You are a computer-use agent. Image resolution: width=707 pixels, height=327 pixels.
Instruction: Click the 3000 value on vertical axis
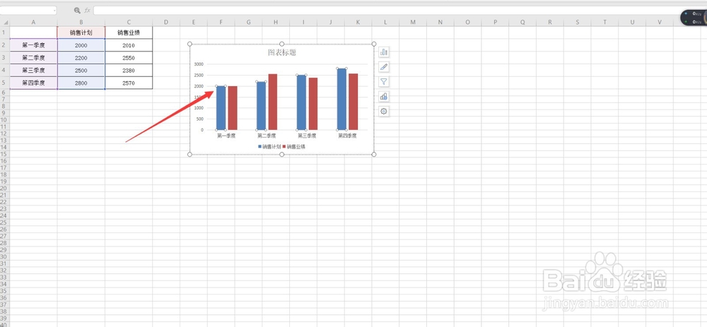coord(199,64)
